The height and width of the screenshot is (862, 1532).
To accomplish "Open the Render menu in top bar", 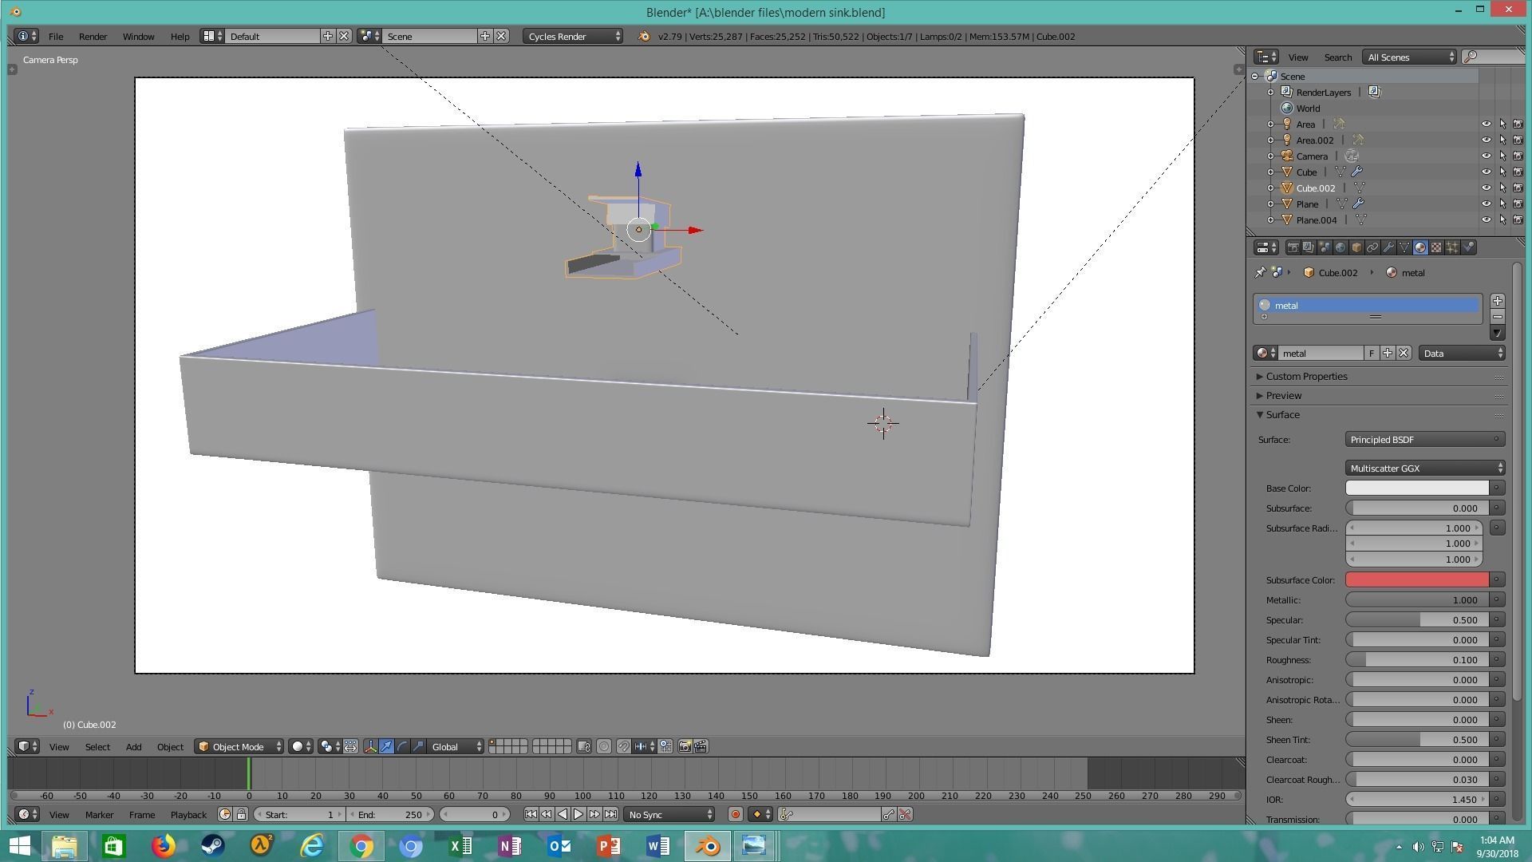I will [x=93, y=37].
